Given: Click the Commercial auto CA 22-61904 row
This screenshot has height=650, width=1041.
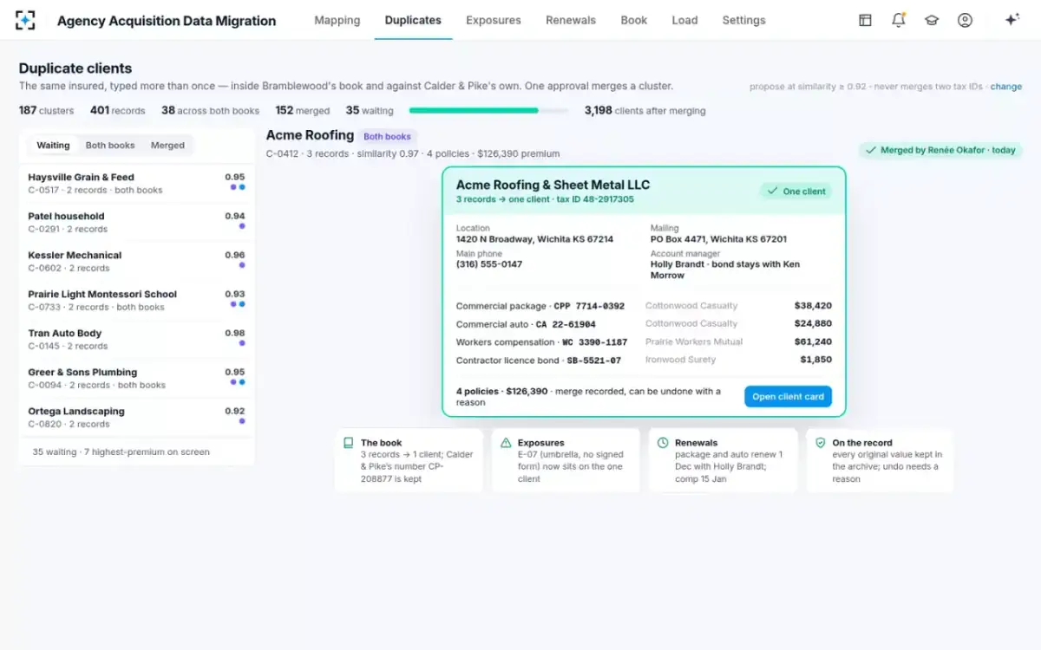Looking at the screenshot, I should click(644, 324).
